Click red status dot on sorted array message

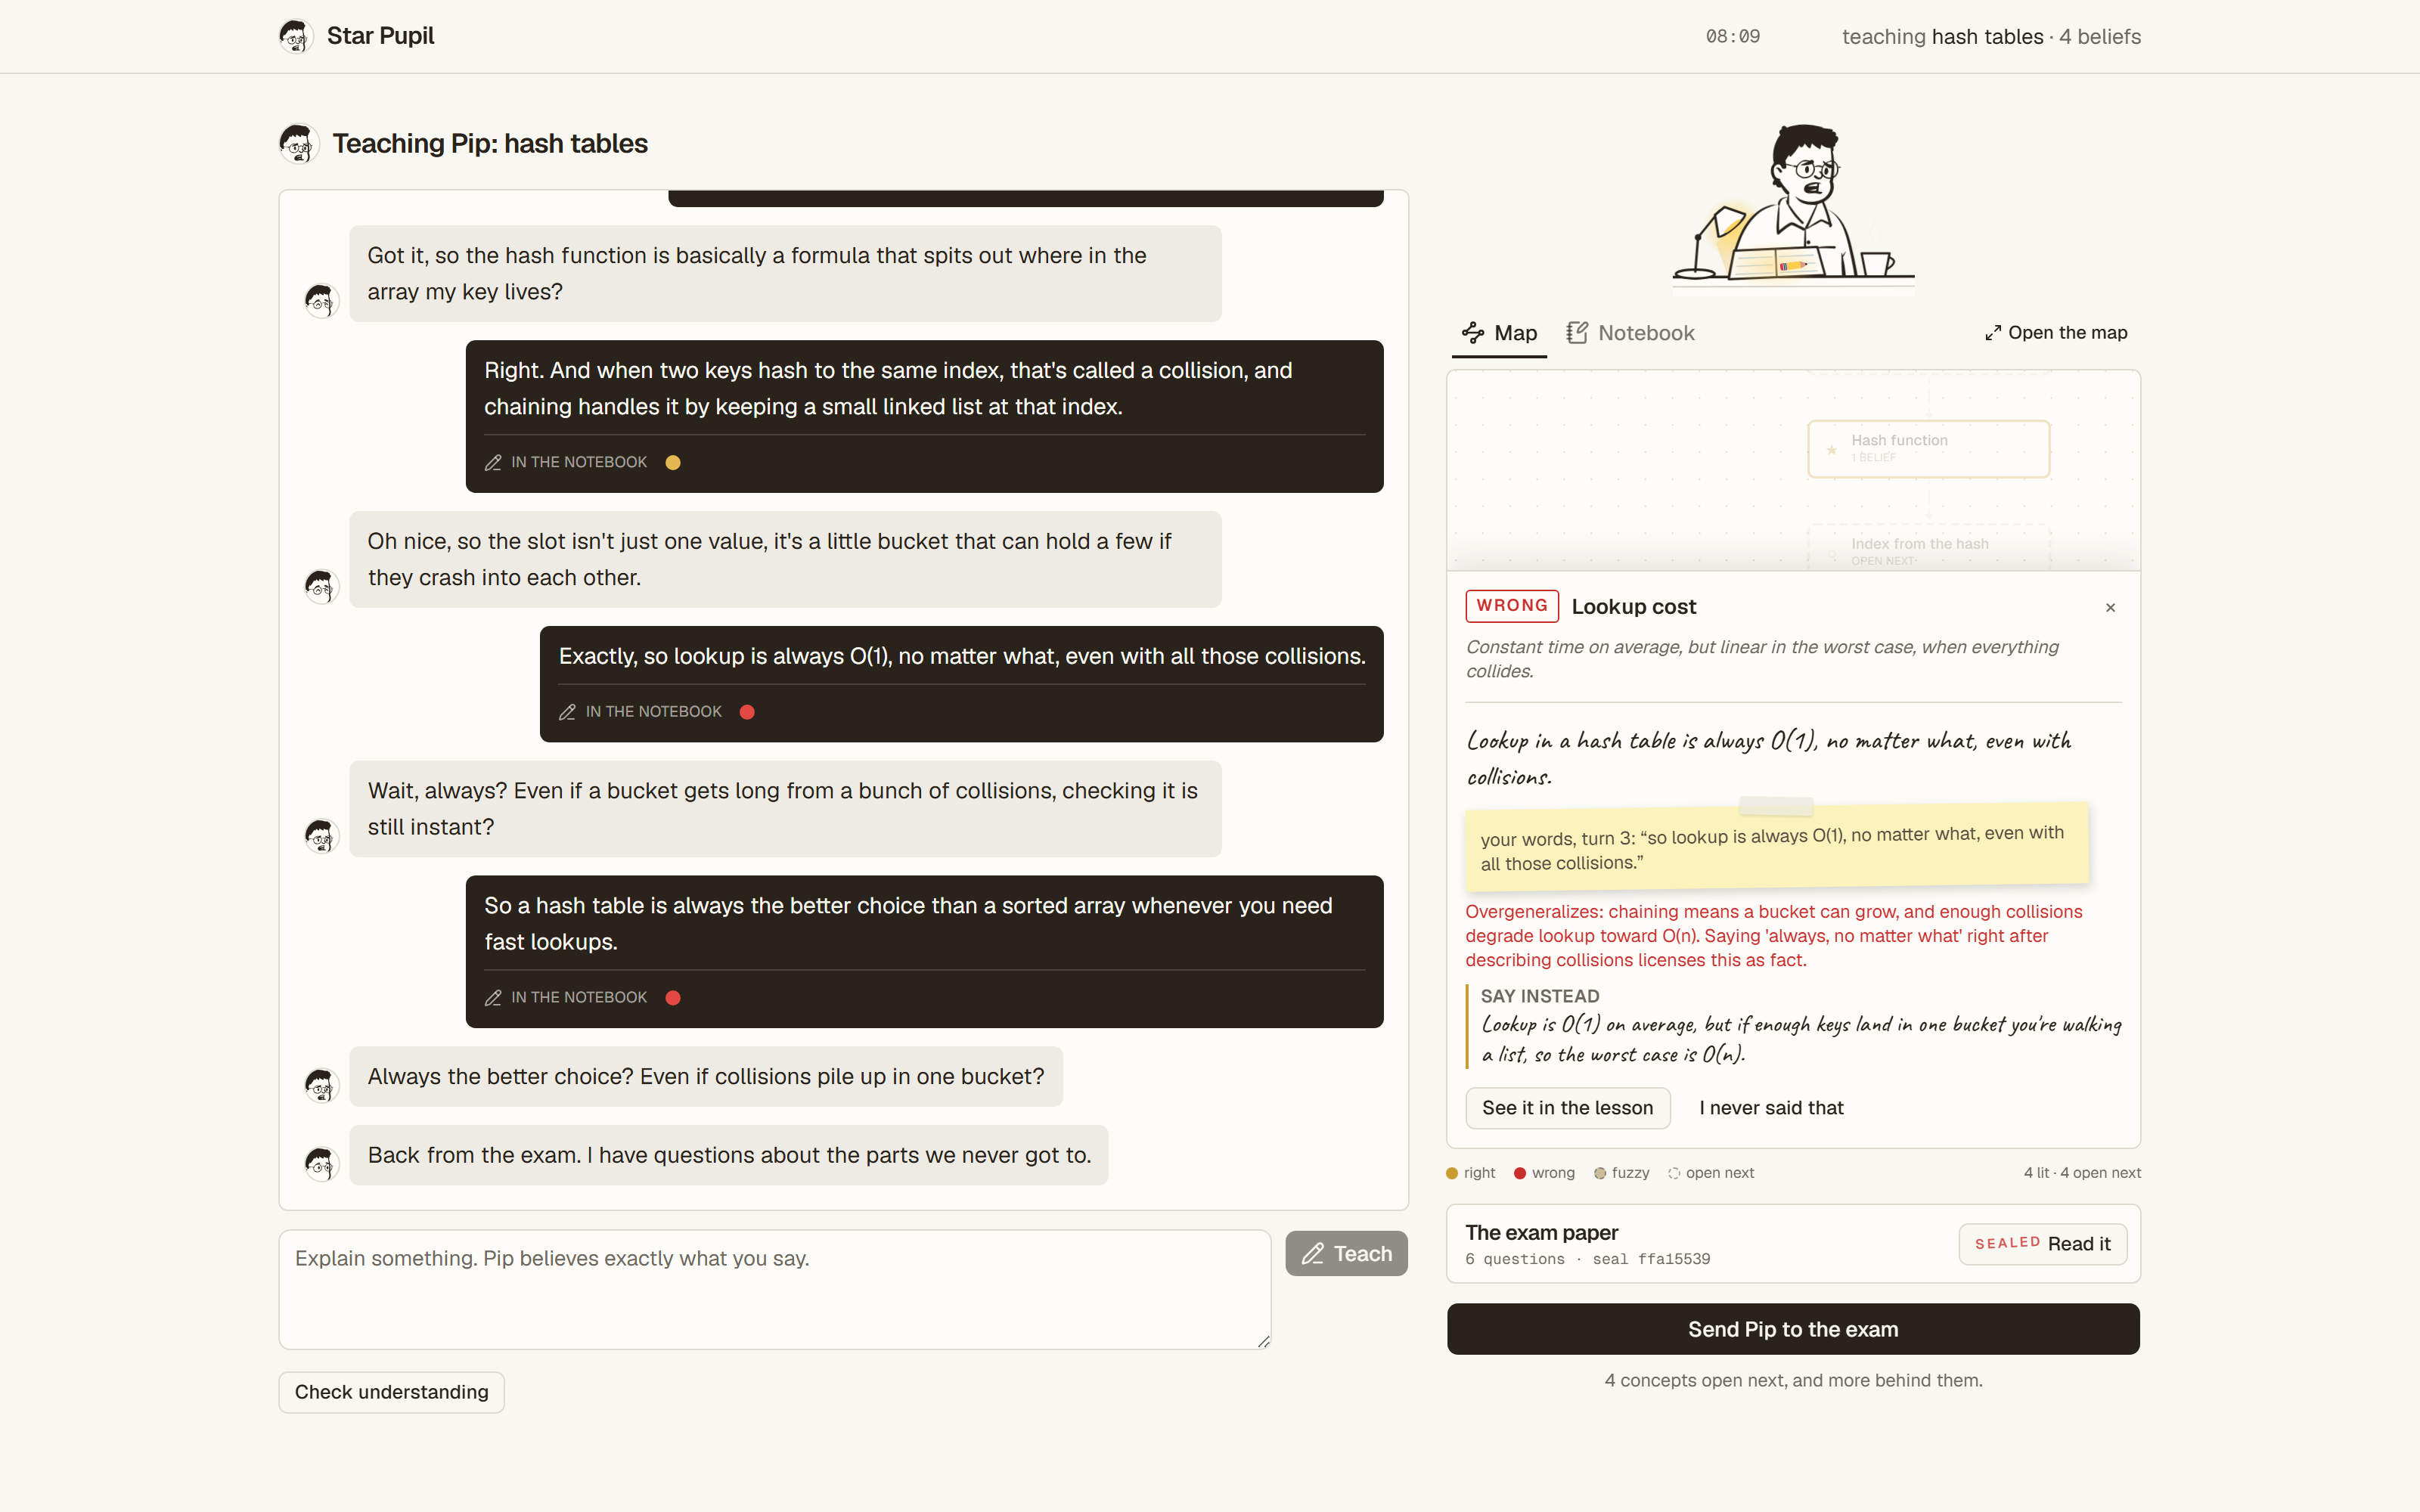point(673,998)
